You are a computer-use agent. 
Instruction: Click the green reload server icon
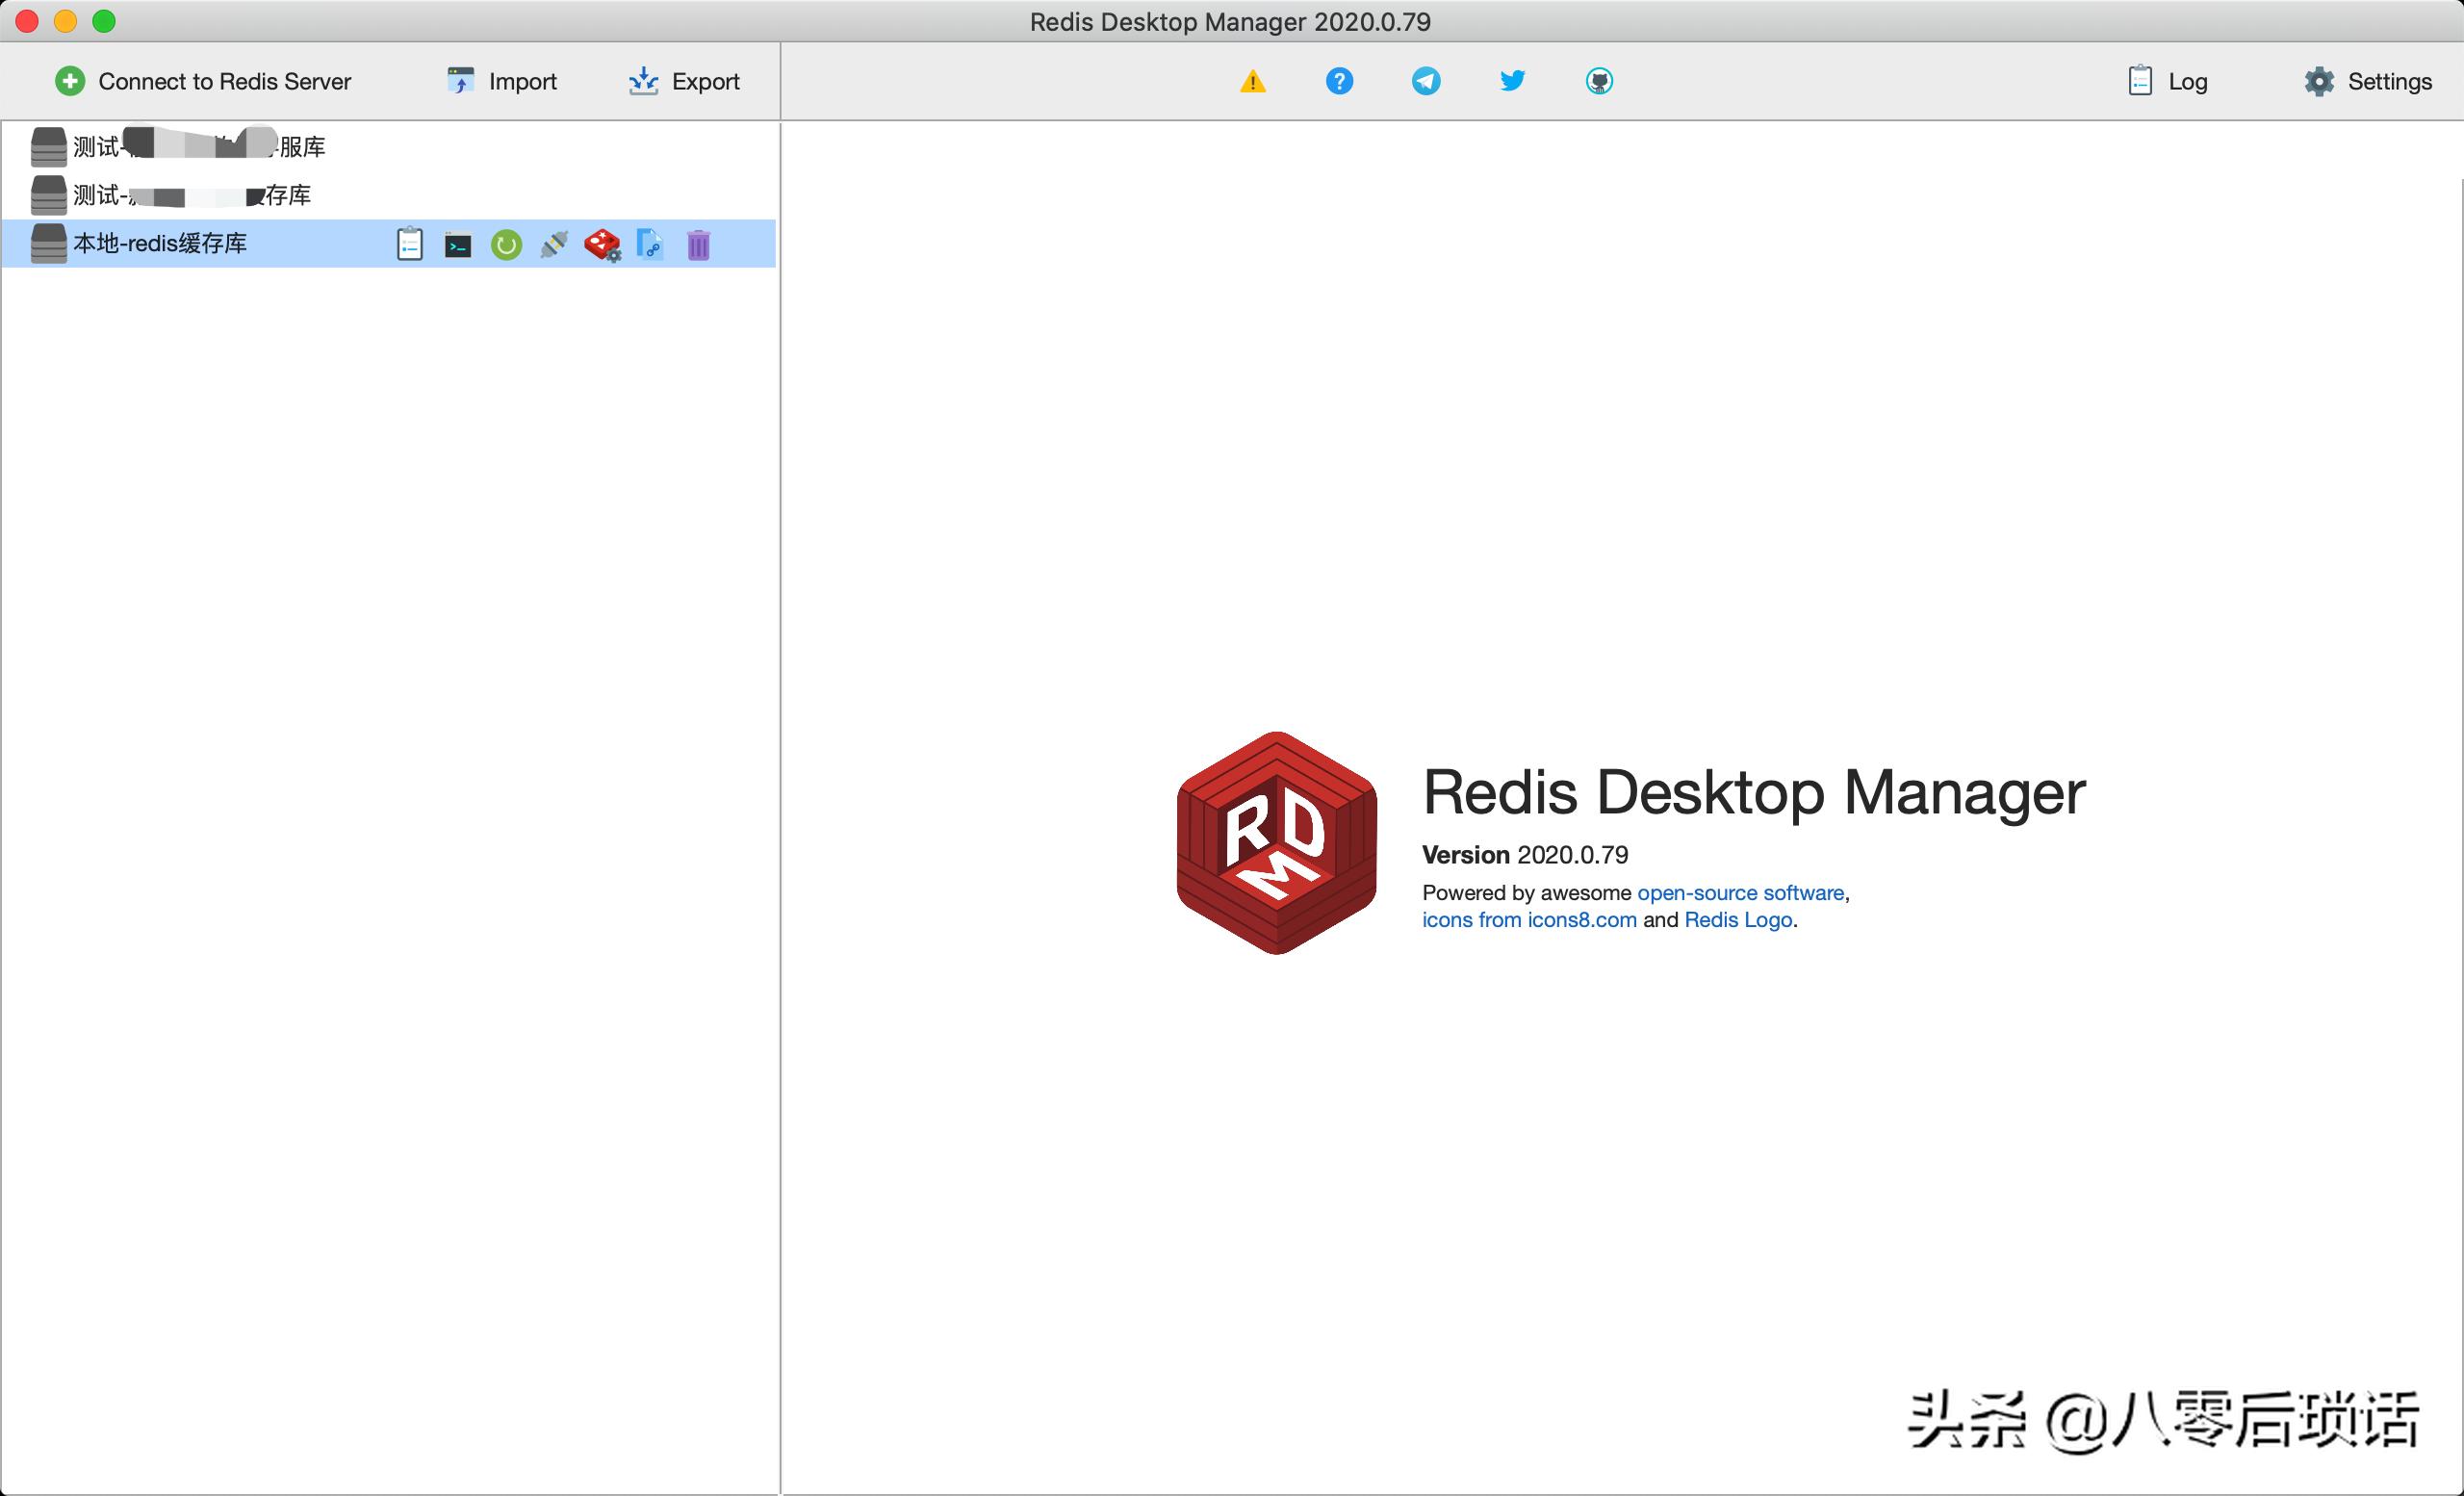tap(506, 245)
